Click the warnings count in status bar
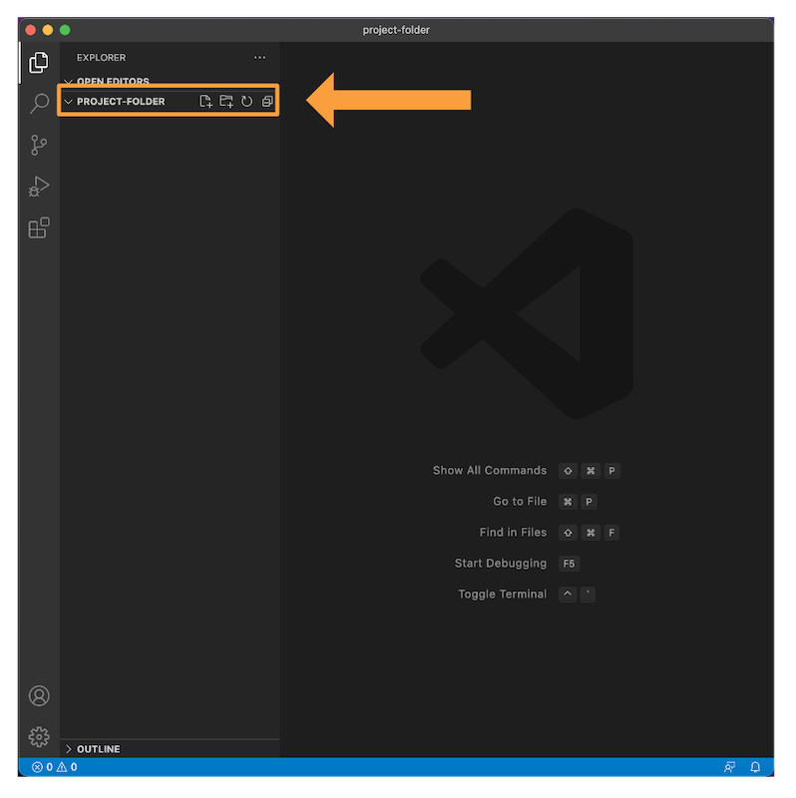Screen dimensions: 796x798 [x=67, y=767]
